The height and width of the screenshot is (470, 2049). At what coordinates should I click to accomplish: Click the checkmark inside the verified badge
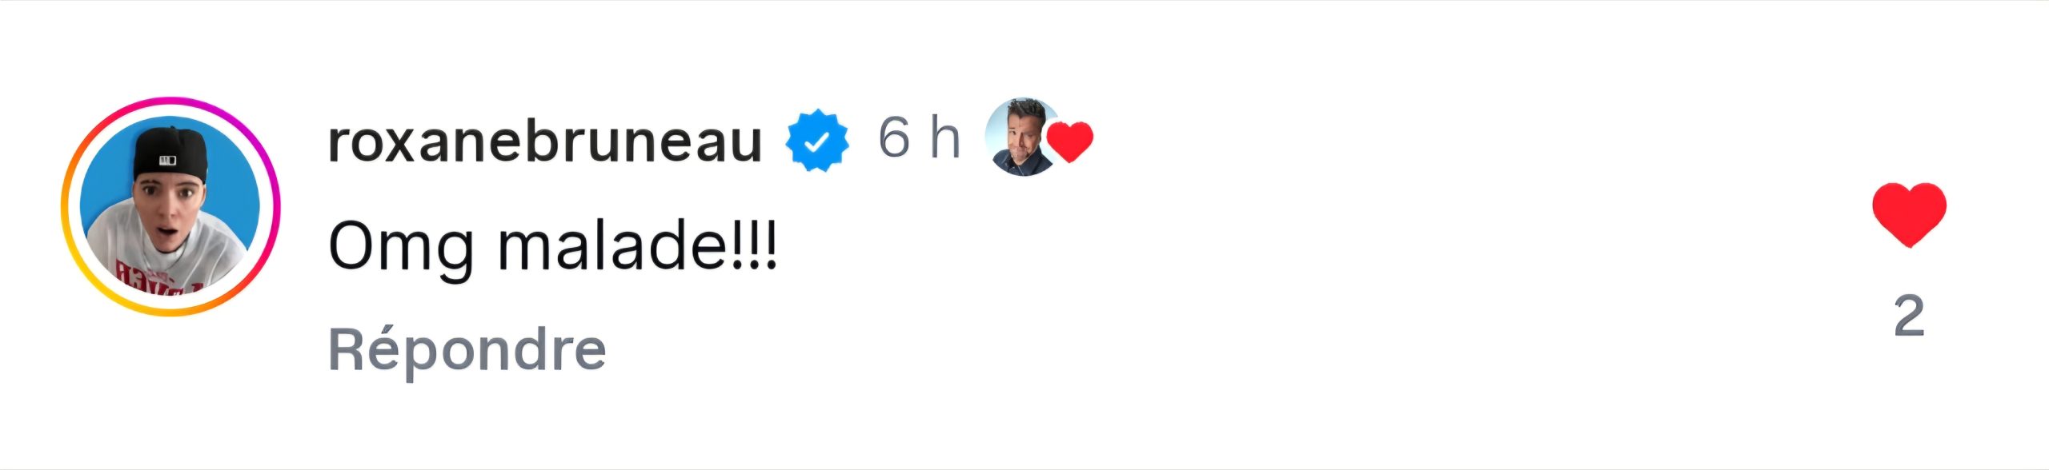817,142
